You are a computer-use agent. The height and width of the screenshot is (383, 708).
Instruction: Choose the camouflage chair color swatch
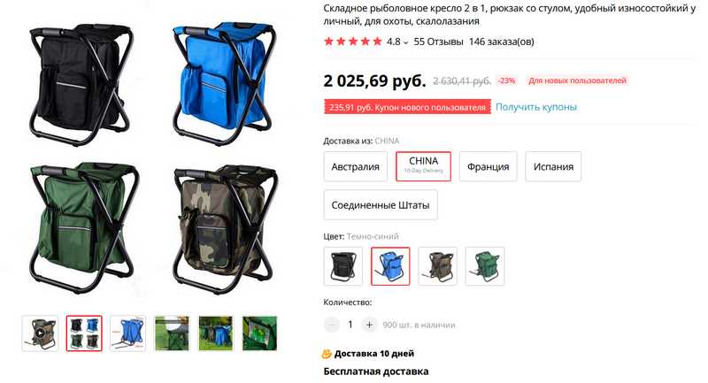click(437, 266)
